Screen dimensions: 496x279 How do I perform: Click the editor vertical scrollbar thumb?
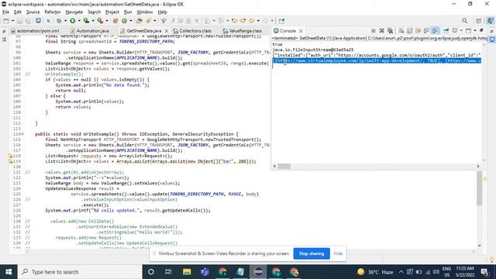pos(480,188)
